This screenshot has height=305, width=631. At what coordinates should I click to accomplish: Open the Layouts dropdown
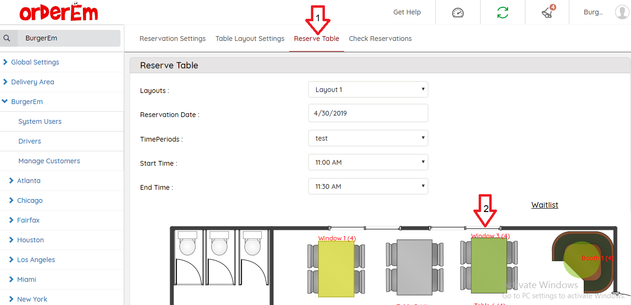[368, 90]
